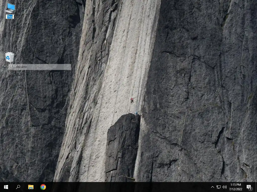Launch File Explorer from taskbar

[31, 187]
